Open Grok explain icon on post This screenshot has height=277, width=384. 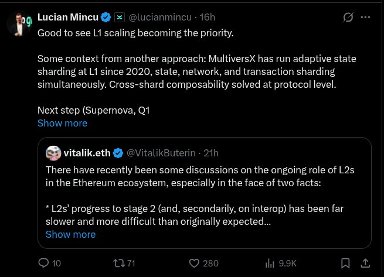click(x=348, y=18)
